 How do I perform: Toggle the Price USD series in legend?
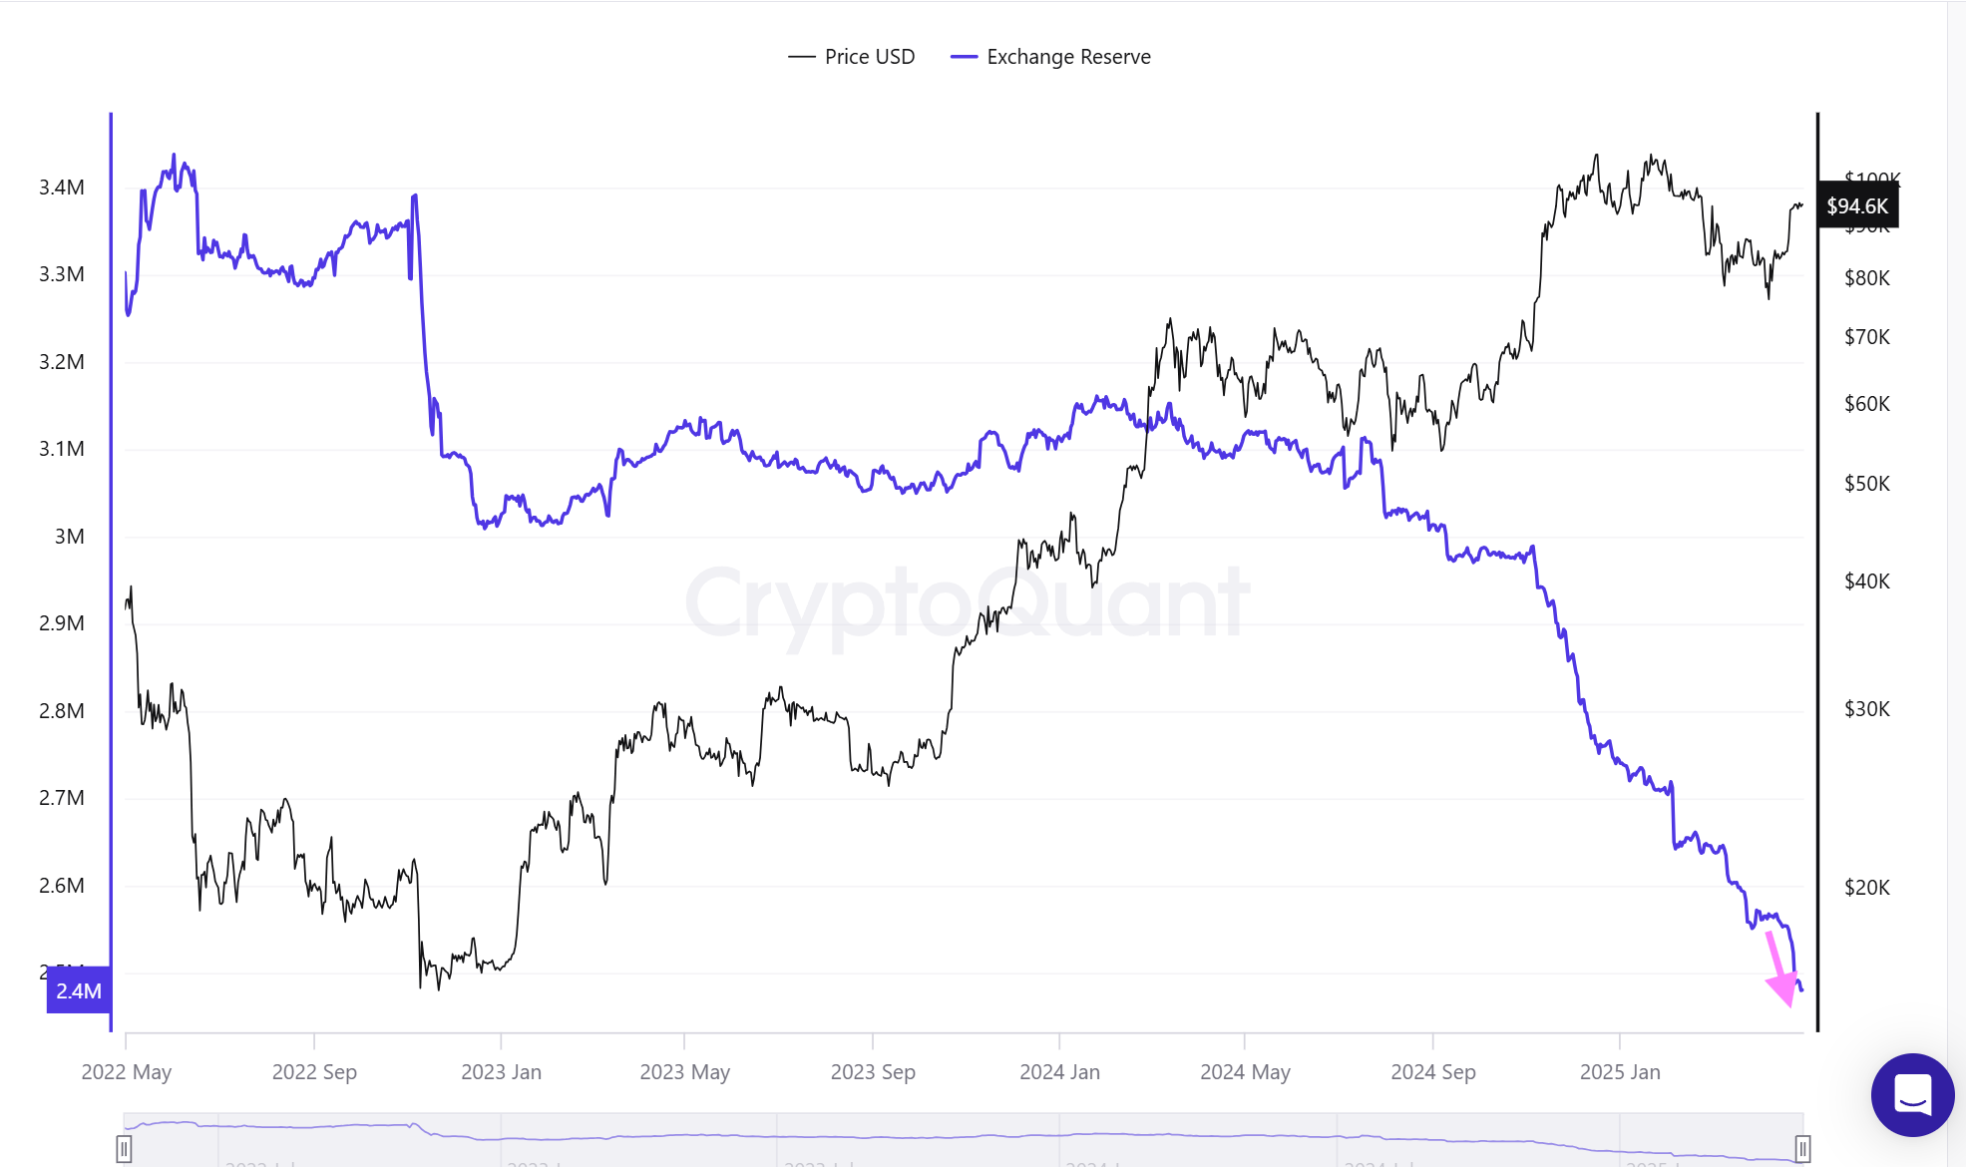pyautogui.click(x=869, y=57)
